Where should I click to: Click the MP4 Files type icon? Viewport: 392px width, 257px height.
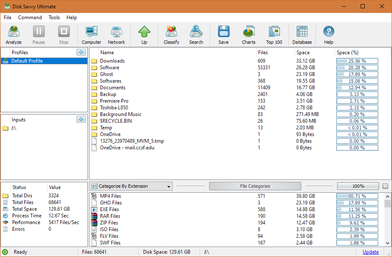pos(94,196)
